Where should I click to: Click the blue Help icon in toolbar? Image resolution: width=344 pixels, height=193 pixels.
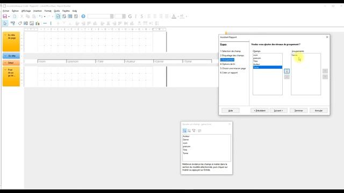[83, 16]
